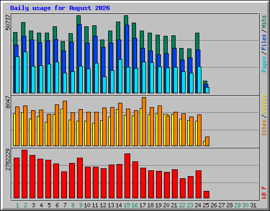Viewport: 270px width, 211px height.
Task: Select the yellow sites bar for day 25
Action: coord(204,143)
